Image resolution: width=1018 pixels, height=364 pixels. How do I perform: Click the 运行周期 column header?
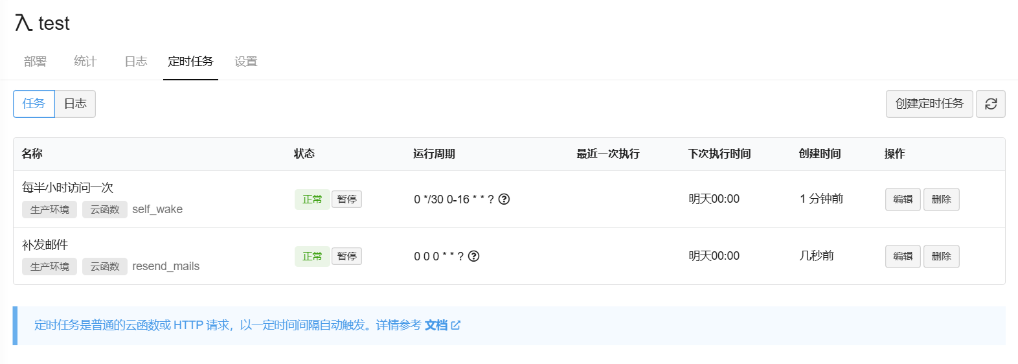click(434, 154)
